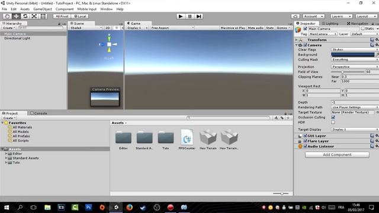Select the Scale tool
Image resolution: width=379 pixels, height=213 pixels.
pyautogui.click(x=34, y=16)
